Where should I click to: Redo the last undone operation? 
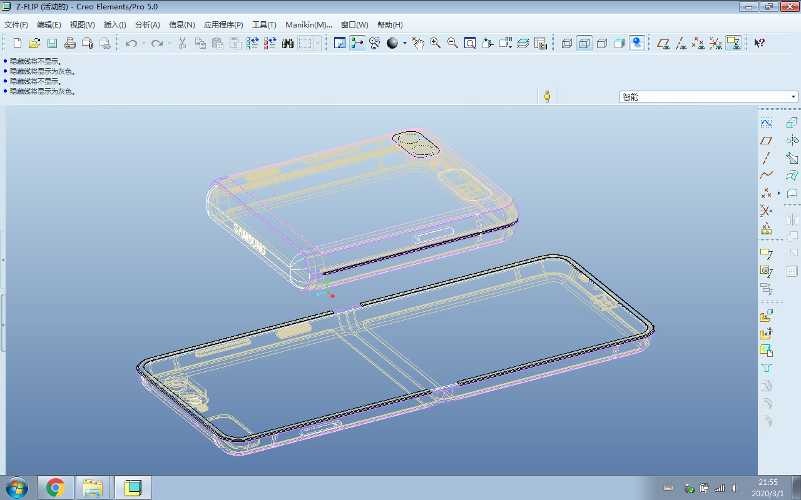(157, 43)
